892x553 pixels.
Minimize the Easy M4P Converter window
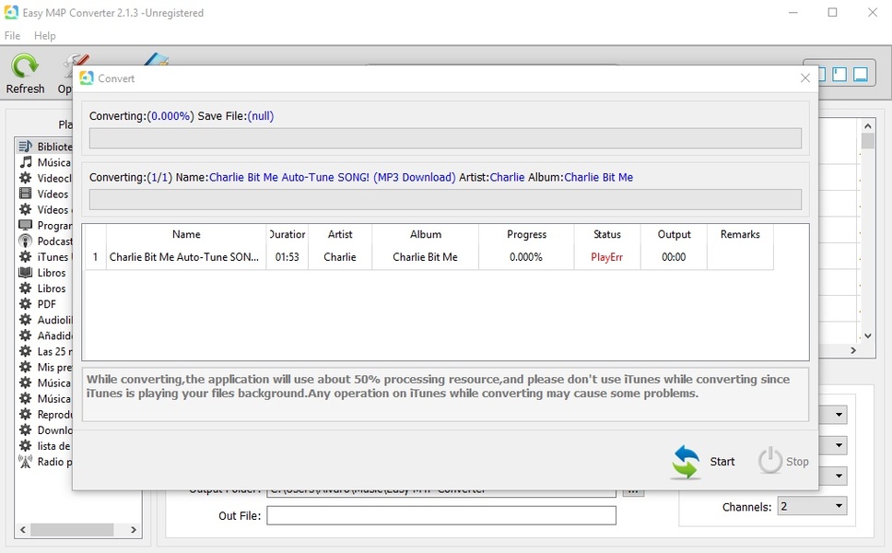tap(793, 12)
